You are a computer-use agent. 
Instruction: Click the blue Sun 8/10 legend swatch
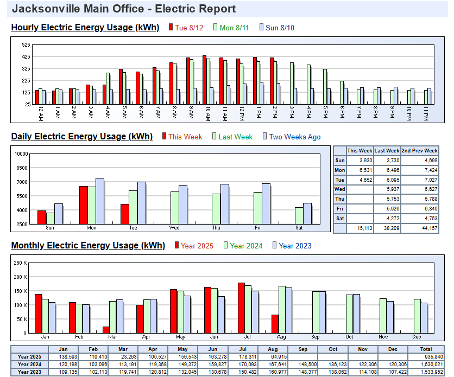(262, 28)
